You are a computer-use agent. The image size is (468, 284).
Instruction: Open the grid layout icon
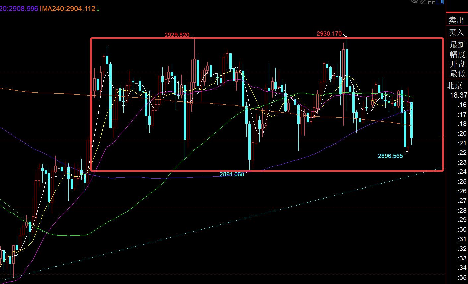tap(432, 2)
